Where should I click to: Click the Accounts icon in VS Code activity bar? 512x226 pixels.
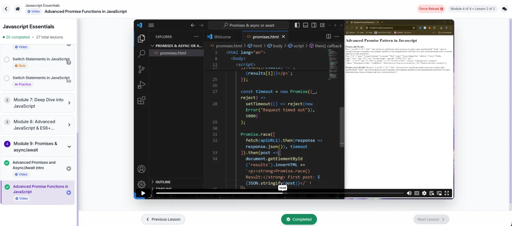[141, 169]
